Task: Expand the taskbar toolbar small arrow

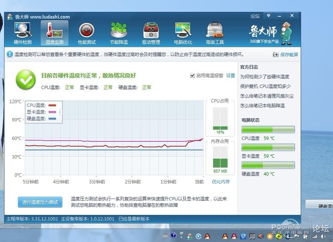Action: (x=182, y=237)
